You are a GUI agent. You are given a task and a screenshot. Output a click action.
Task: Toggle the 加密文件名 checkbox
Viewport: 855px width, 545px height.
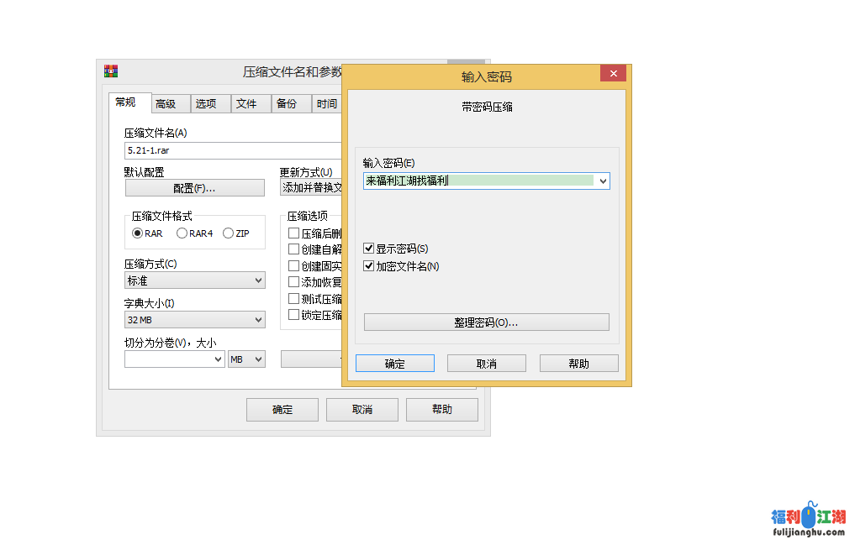(369, 266)
